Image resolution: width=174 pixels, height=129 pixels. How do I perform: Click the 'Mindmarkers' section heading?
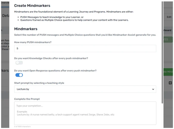click(26, 29)
